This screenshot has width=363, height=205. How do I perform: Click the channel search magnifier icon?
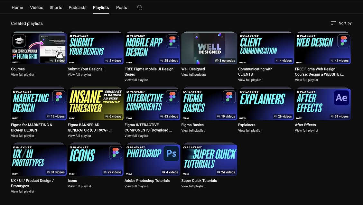pos(139,7)
